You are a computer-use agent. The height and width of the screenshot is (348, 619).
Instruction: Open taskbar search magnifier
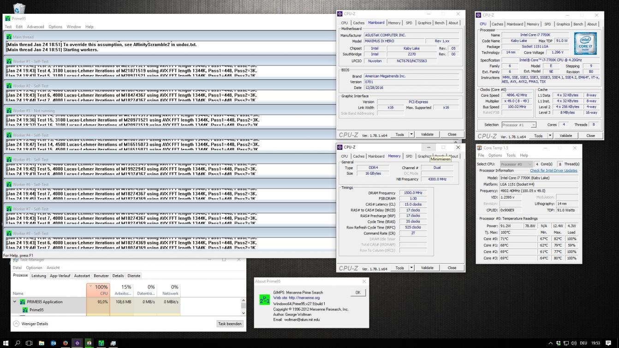pos(18,343)
